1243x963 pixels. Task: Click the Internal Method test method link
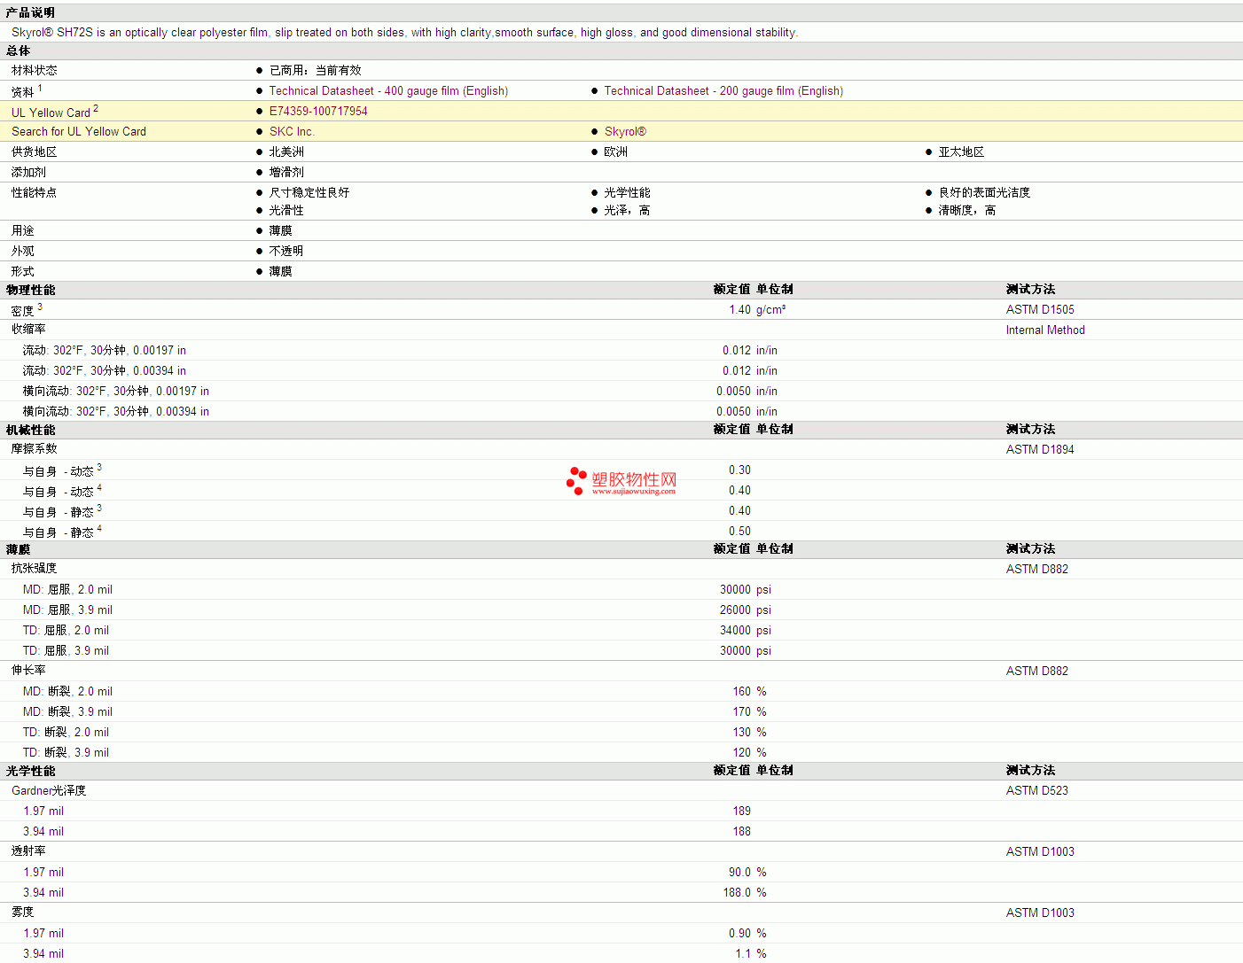pyautogui.click(x=1045, y=330)
